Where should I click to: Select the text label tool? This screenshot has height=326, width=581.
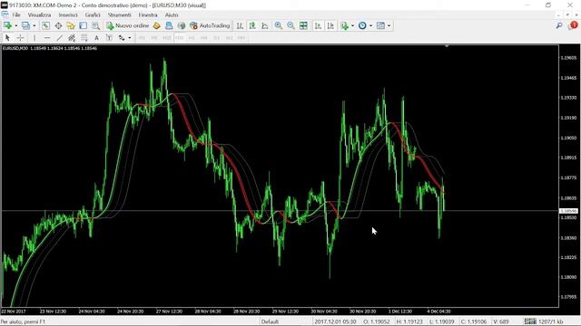109,38
